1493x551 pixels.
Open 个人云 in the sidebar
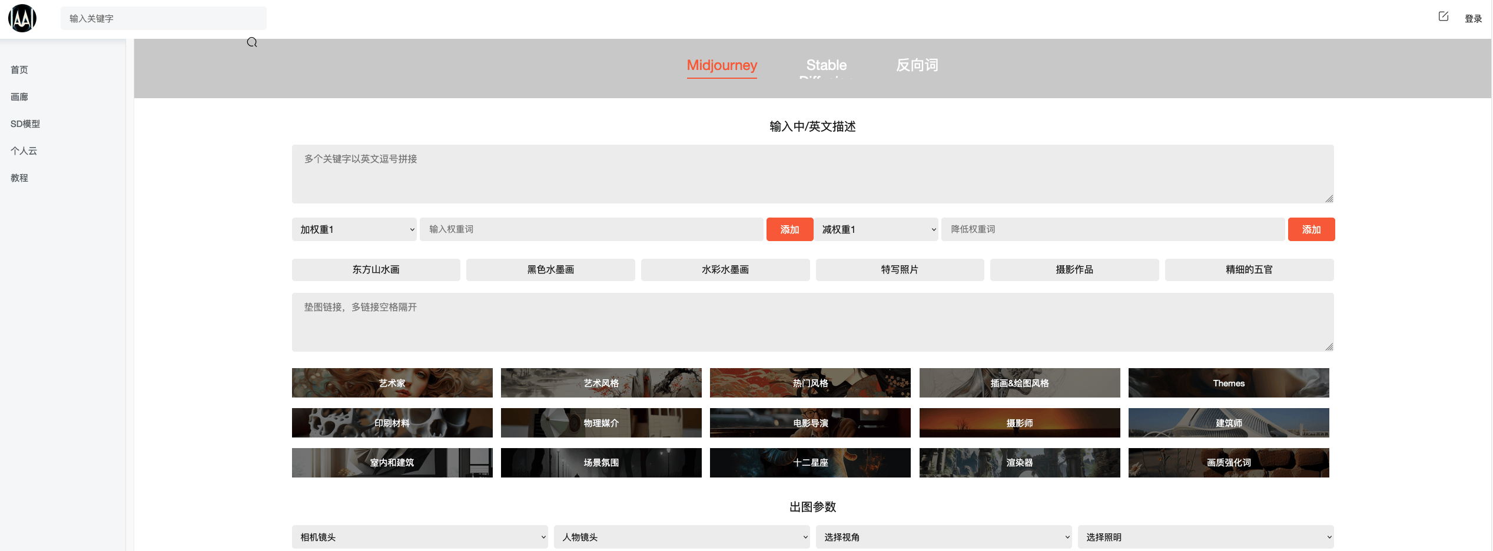(x=24, y=151)
